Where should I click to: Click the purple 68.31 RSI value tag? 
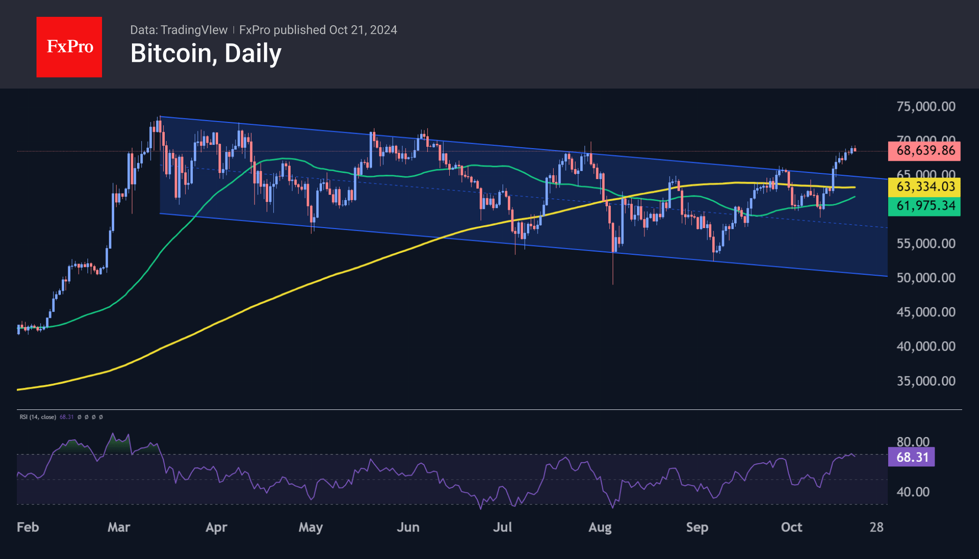tap(911, 457)
